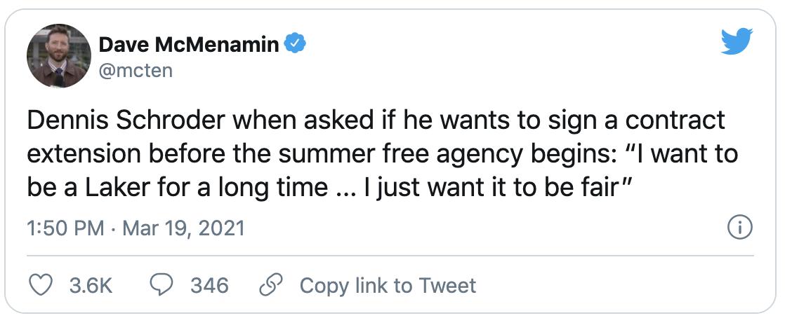The image size is (785, 325).
Task: Reply using the speech bubble icon
Action: tap(163, 285)
